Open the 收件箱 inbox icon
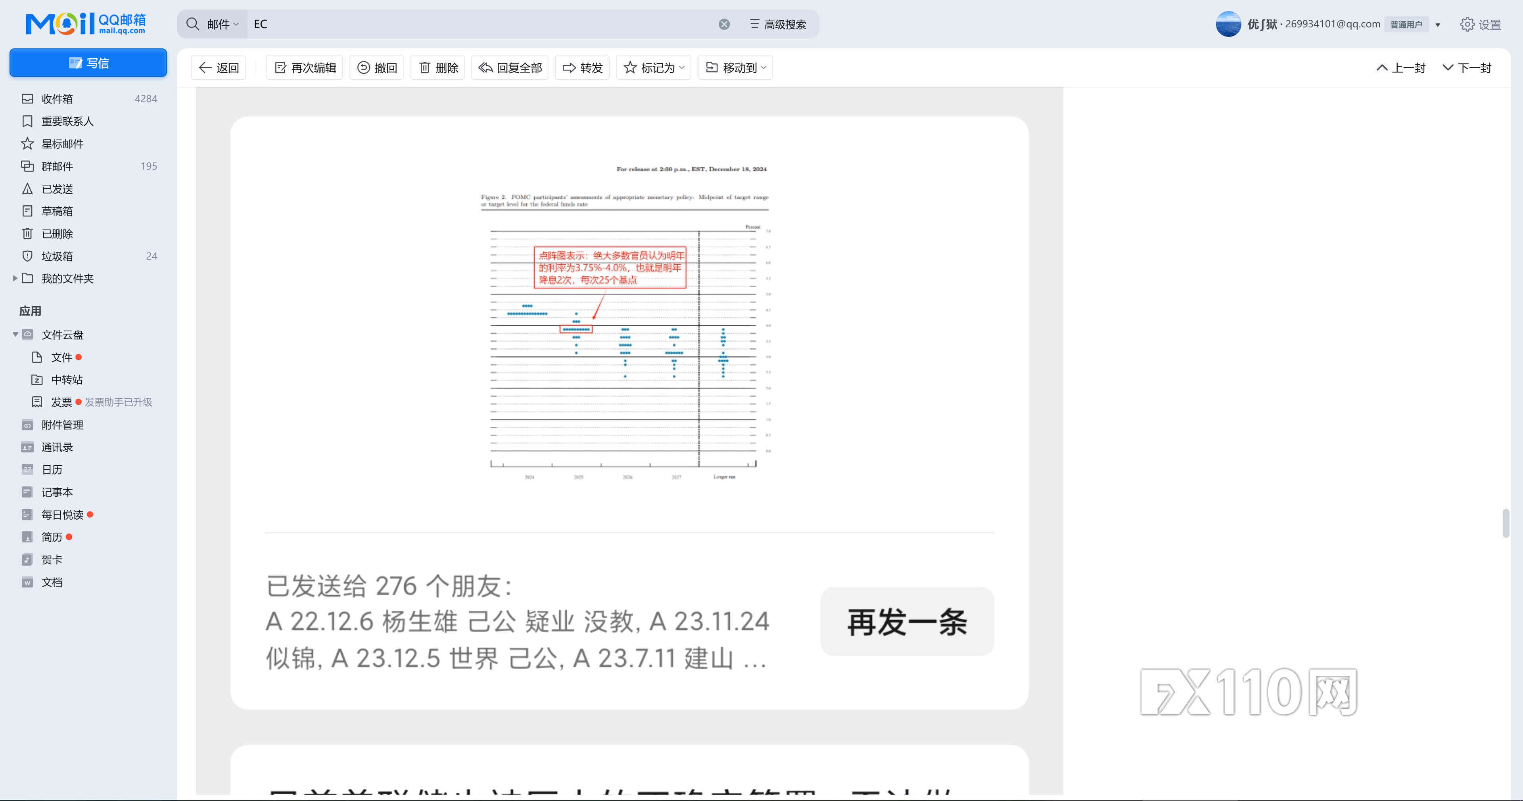The image size is (1523, 801). click(27, 99)
